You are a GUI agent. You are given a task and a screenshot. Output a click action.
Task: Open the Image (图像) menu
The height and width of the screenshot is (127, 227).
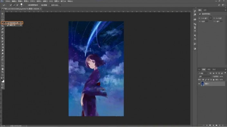point(20,1)
